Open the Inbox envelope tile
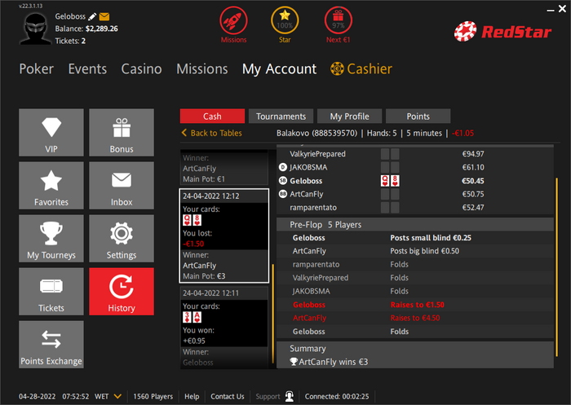The image size is (571, 405). point(122,186)
